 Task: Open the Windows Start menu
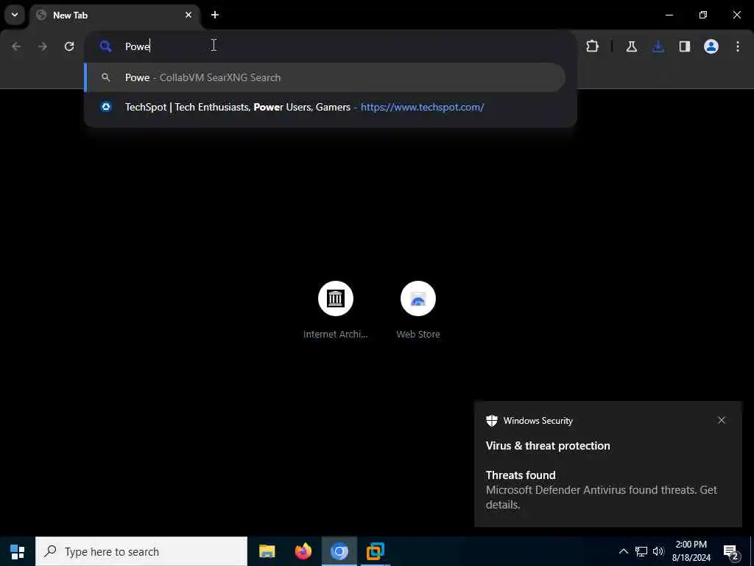[x=18, y=551]
